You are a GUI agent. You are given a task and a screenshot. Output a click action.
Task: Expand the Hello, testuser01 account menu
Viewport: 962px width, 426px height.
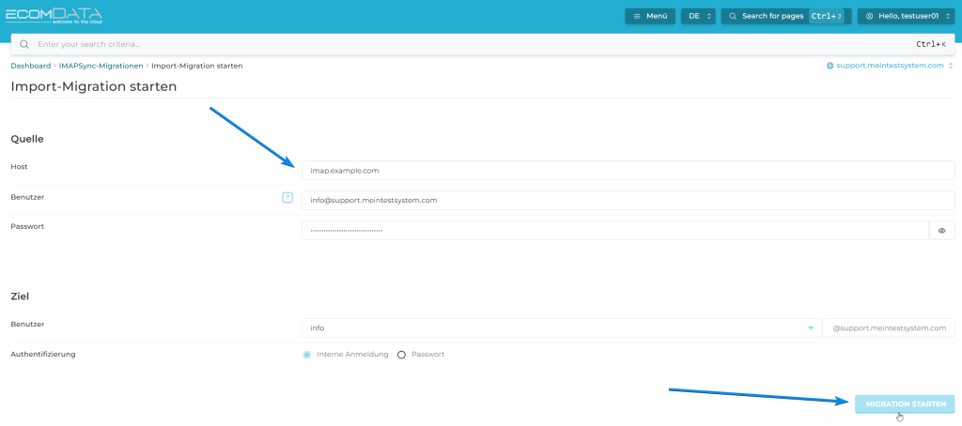click(908, 17)
